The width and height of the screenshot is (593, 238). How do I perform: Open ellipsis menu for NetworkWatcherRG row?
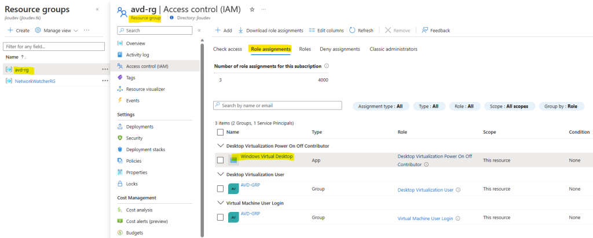(x=105, y=80)
